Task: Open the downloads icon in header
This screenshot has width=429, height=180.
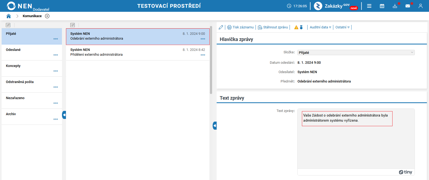Action: [x=395, y=6]
